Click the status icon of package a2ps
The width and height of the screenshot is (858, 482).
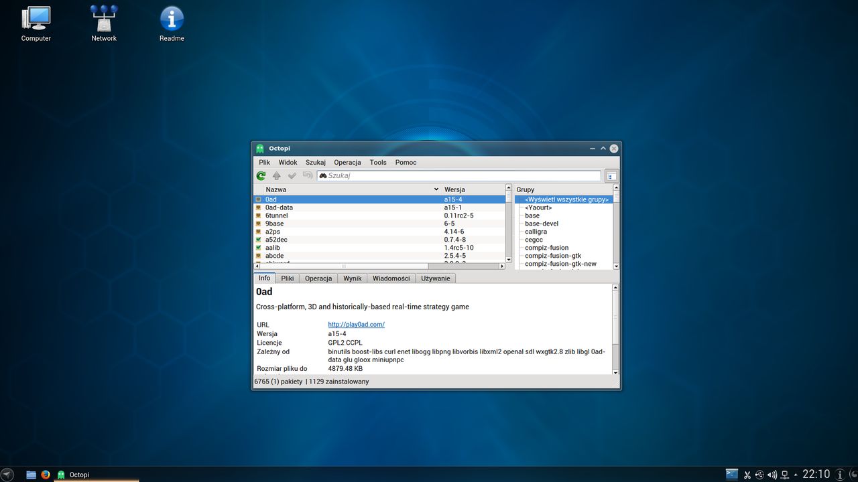[x=259, y=232]
